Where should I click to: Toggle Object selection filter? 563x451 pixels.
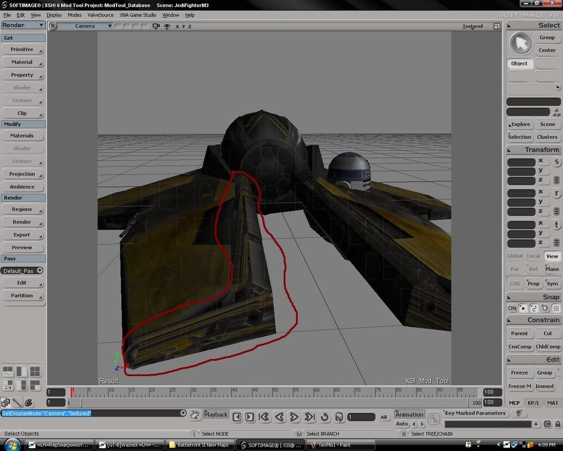point(520,63)
